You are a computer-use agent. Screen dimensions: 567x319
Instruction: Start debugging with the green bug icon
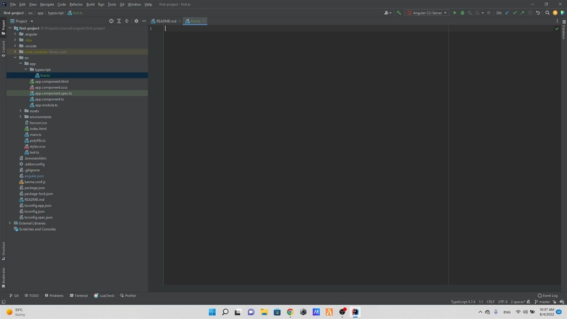click(462, 13)
